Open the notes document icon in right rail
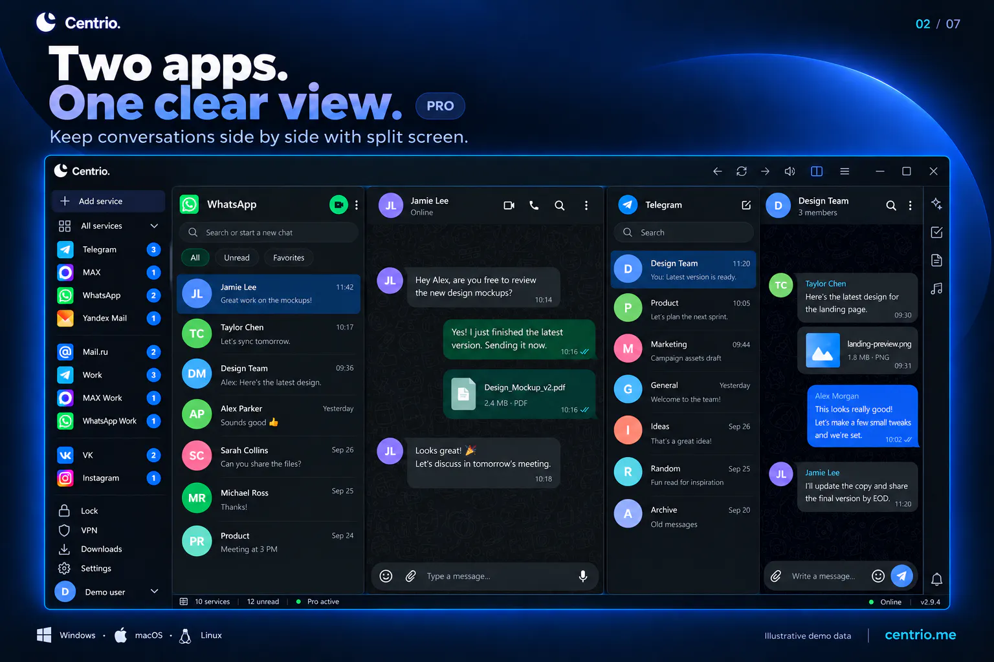 coord(936,261)
